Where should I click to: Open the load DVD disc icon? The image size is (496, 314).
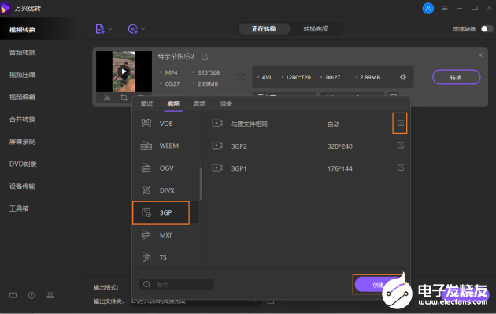pyautogui.click(x=133, y=29)
